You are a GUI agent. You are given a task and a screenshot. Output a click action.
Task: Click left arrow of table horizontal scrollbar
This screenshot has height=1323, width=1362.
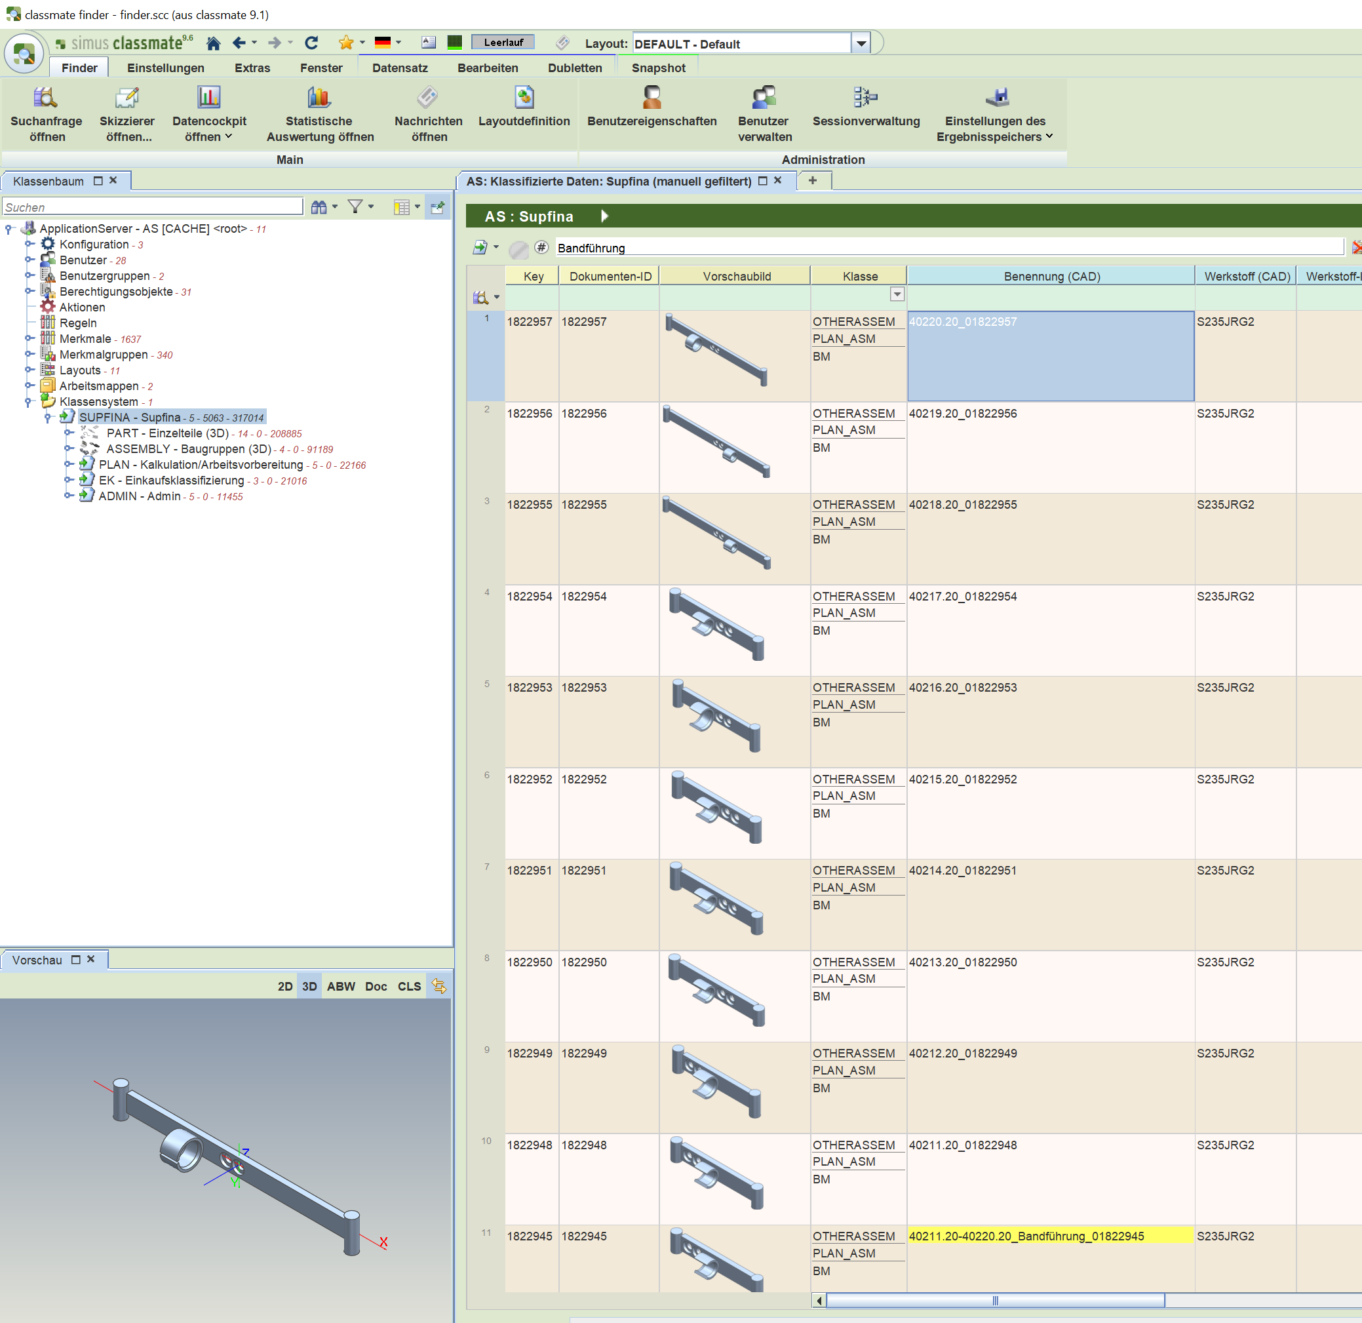pos(819,1300)
